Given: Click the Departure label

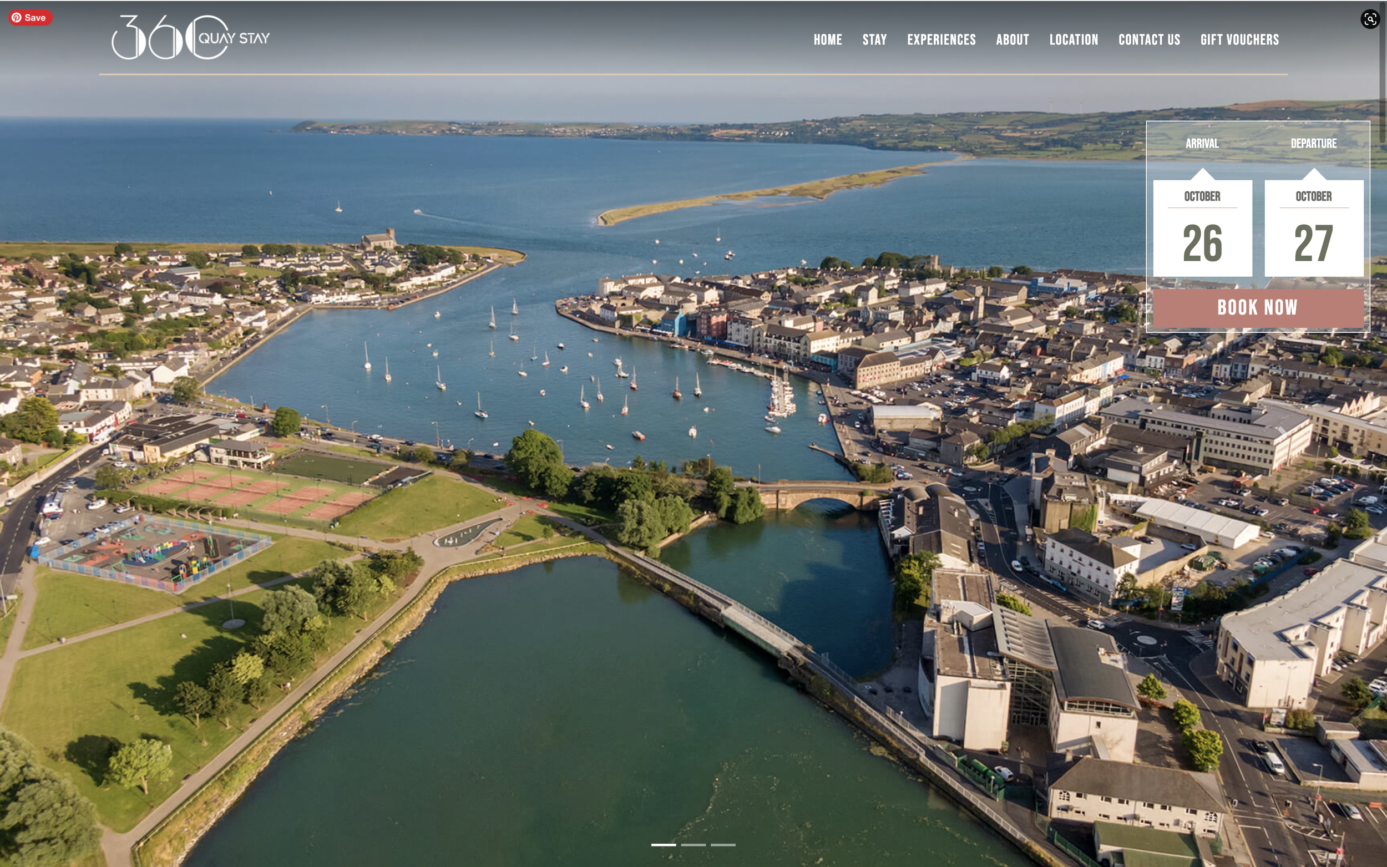Looking at the screenshot, I should coord(1314,143).
